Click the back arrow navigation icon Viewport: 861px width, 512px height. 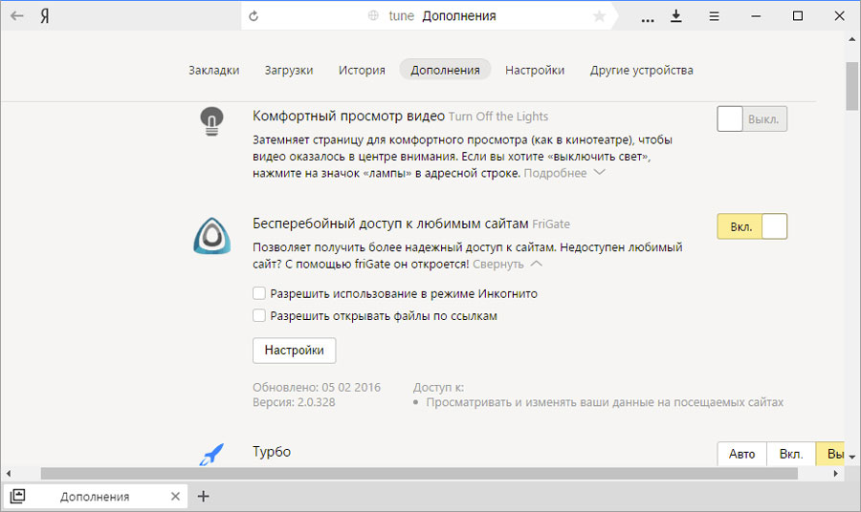17,16
